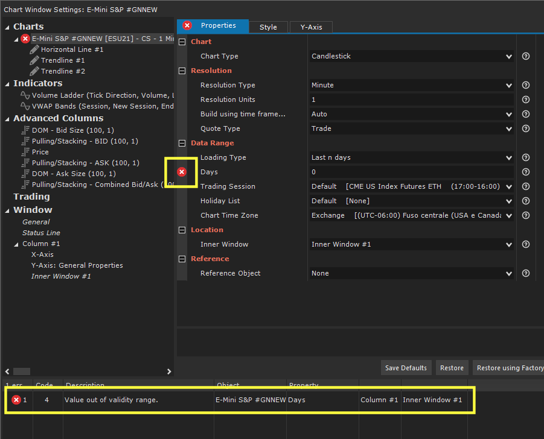Click the help icon for the Days field
Screen dimensions: 544x439
[526, 172]
